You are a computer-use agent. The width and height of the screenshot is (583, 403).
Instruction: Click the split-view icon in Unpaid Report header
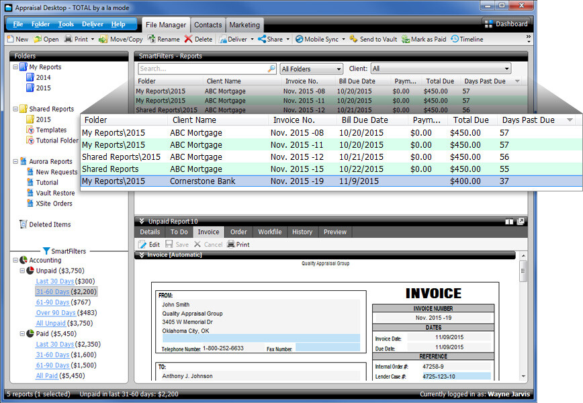(509, 222)
